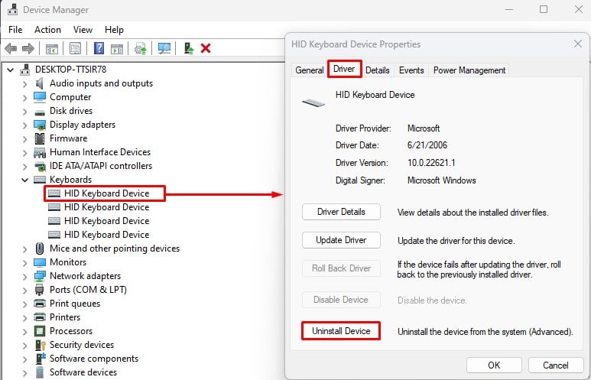Click the Human Interface Devices icon

click(x=40, y=152)
